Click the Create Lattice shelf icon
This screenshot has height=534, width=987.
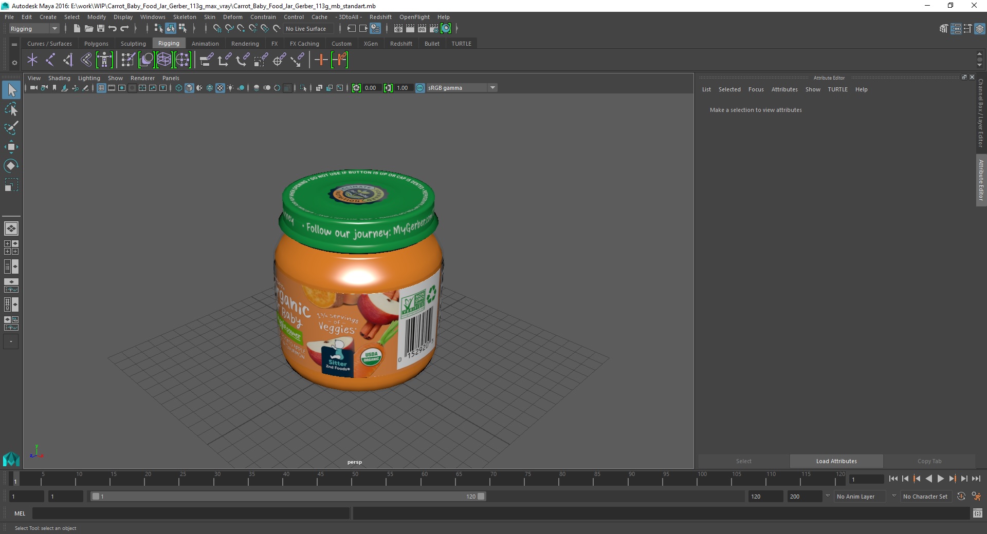coord(164,60)
